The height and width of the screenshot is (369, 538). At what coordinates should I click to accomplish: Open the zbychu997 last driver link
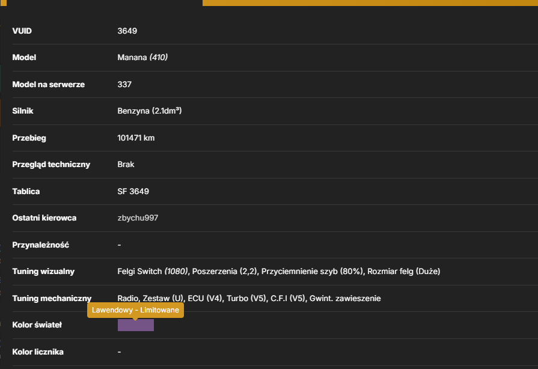click(138, 218)
